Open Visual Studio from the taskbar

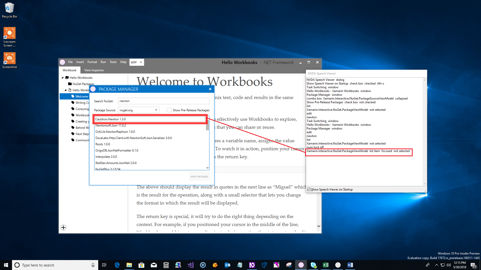click(191, 265)
